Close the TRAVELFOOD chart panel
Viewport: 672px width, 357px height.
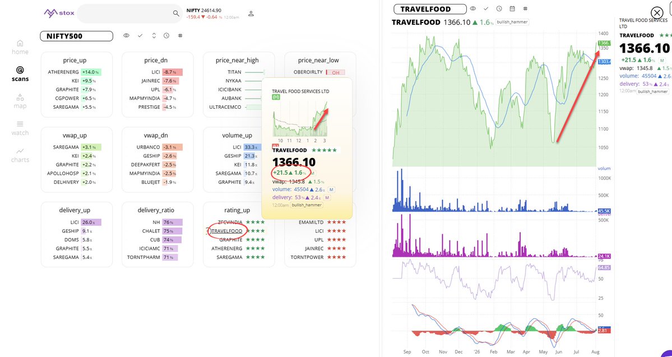coord(656,13)
